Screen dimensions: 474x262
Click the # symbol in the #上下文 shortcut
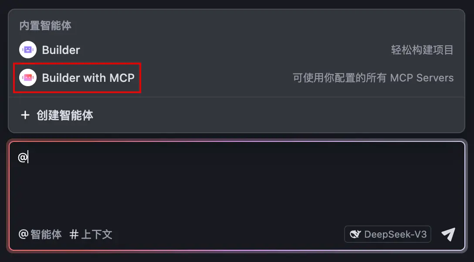click(x=74, y=234)
